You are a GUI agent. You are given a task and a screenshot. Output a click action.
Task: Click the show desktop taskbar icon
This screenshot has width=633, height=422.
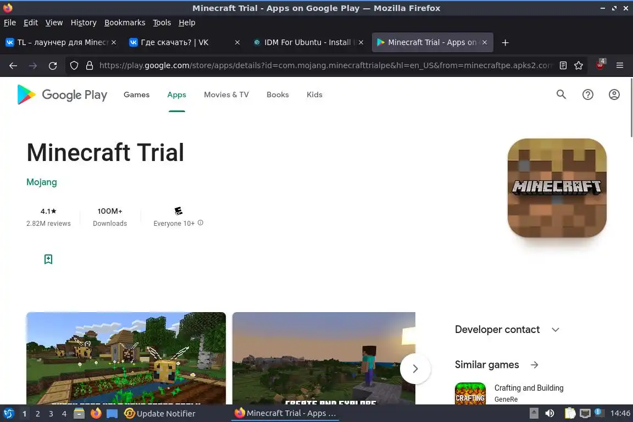point(112,414)
